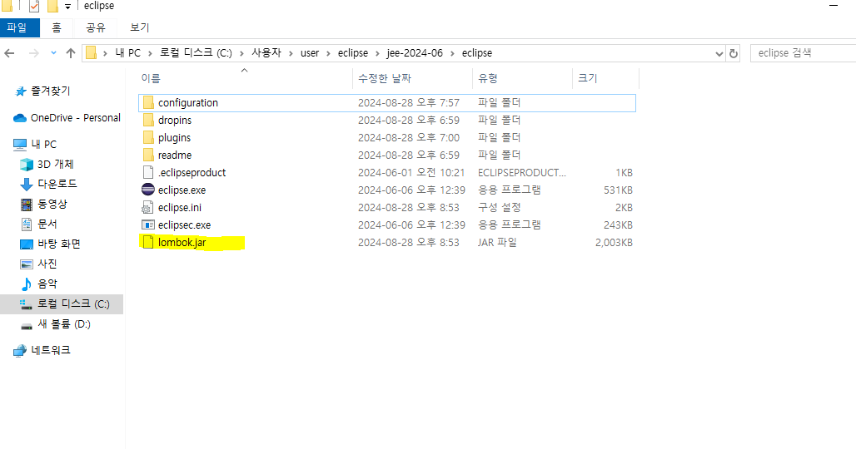
Task: Click the 네트워크 network icon in sidebar
Action: 20,350
